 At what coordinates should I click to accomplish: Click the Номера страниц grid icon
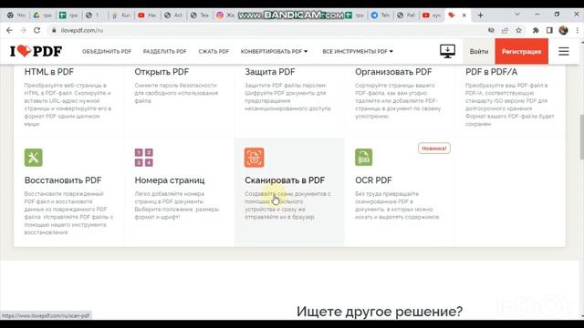[144, 158]
